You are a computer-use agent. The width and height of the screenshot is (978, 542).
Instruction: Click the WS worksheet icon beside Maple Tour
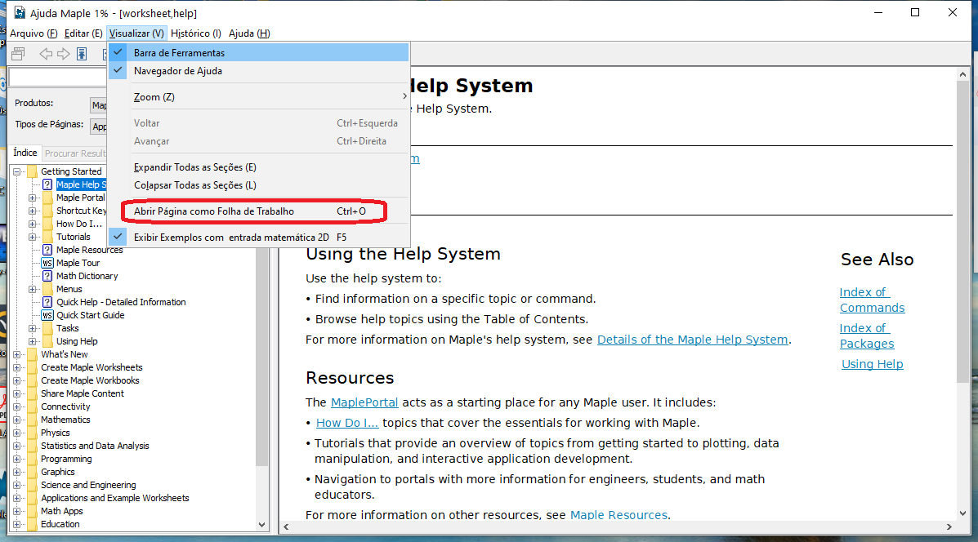pyautogui.click(x=47, y=263)
